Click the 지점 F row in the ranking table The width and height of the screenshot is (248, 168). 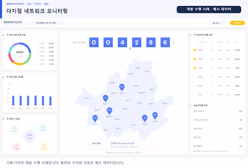[218, 95]
